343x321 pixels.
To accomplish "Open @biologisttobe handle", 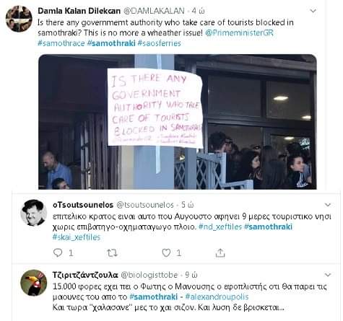I will point(149,275).
